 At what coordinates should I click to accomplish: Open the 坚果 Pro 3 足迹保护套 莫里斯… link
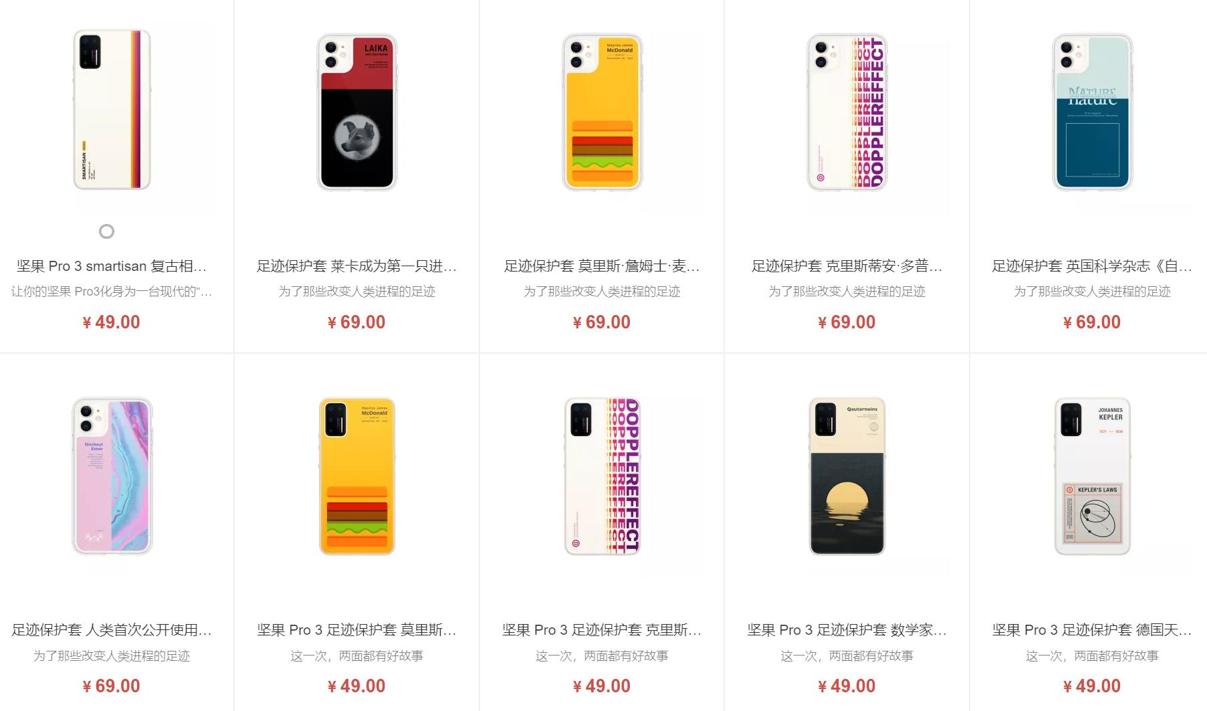pyautogui.click(x=356, y=630)
